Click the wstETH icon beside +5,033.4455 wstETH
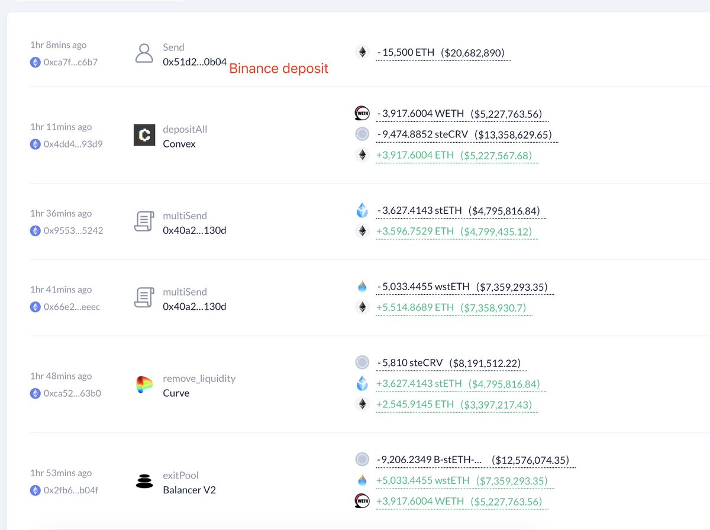This screenshot has width=710, height=530. 362,480
